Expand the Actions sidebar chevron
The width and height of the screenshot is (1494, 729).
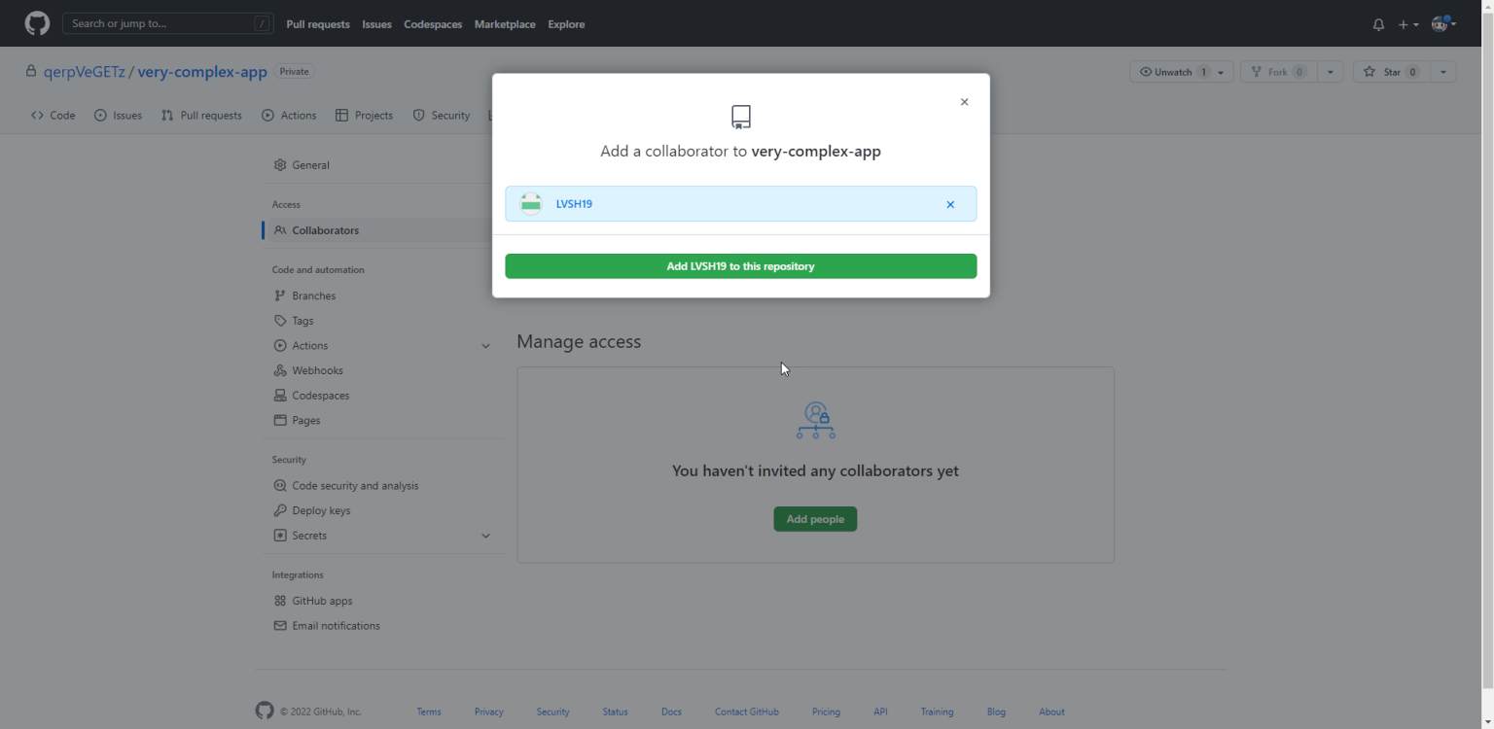tap(485, 346)
